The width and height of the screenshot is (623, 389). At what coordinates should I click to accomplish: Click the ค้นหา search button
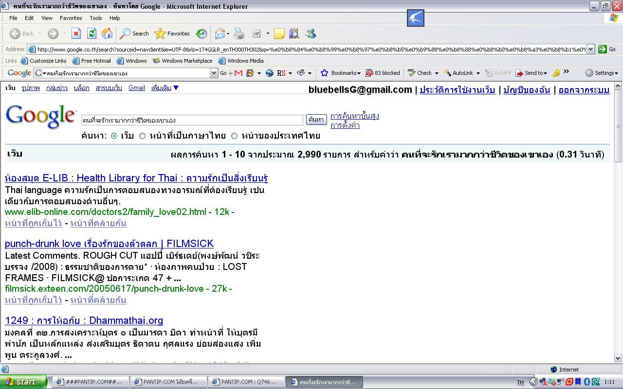pyautogui.click(x=316, y=120)
